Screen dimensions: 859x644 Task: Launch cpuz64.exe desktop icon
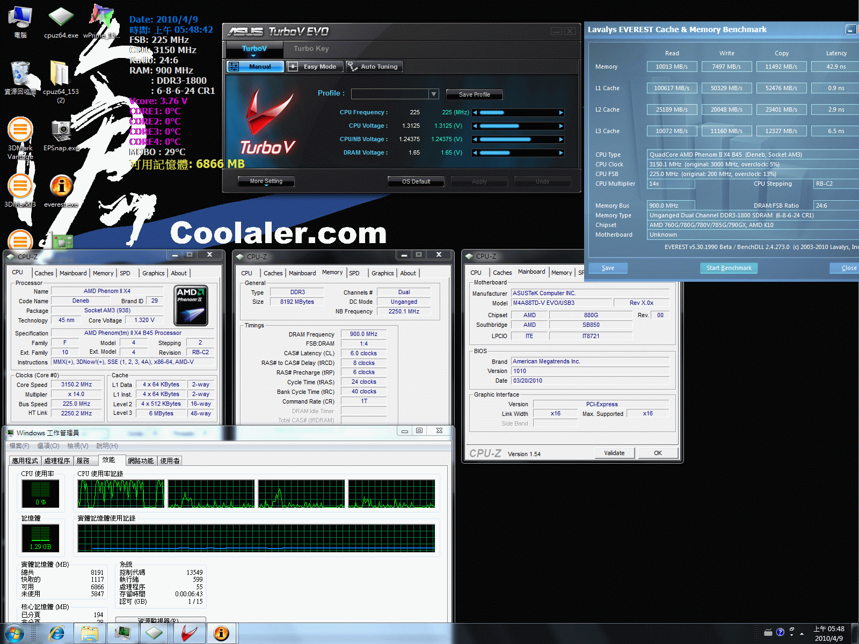(61, 22)
